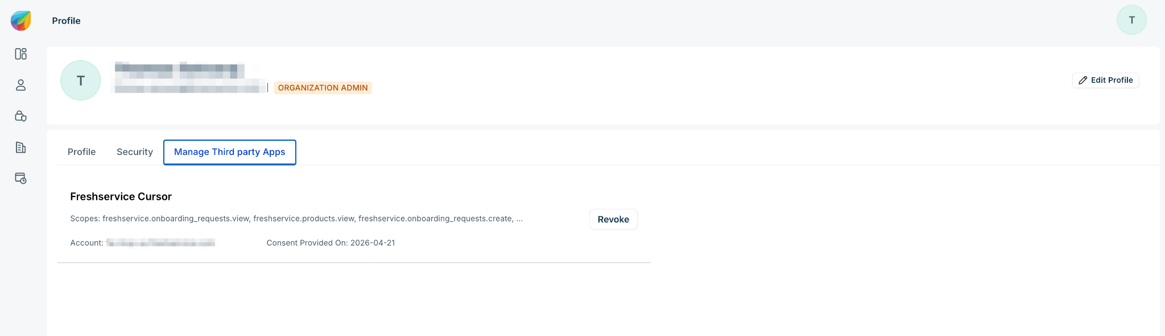Open the security lock icon in sidebar
The width and height of the screenshot is (1165, 336).
(x=20, y=116)
